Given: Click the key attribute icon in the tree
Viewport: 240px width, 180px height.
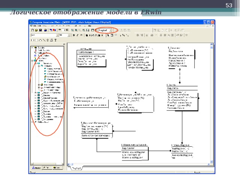Looking at the screenshot, I should click(45, 76).
